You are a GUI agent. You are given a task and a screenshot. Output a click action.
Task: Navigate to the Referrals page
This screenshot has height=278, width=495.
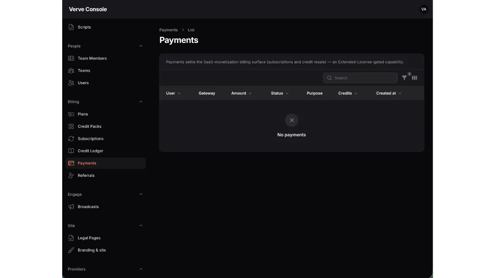[x=106, y=175]
